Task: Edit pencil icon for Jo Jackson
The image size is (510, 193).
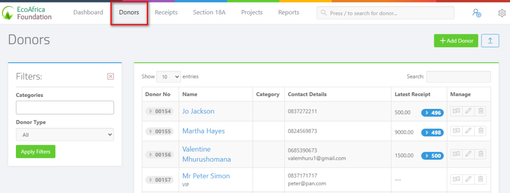Action: [468, 111]
